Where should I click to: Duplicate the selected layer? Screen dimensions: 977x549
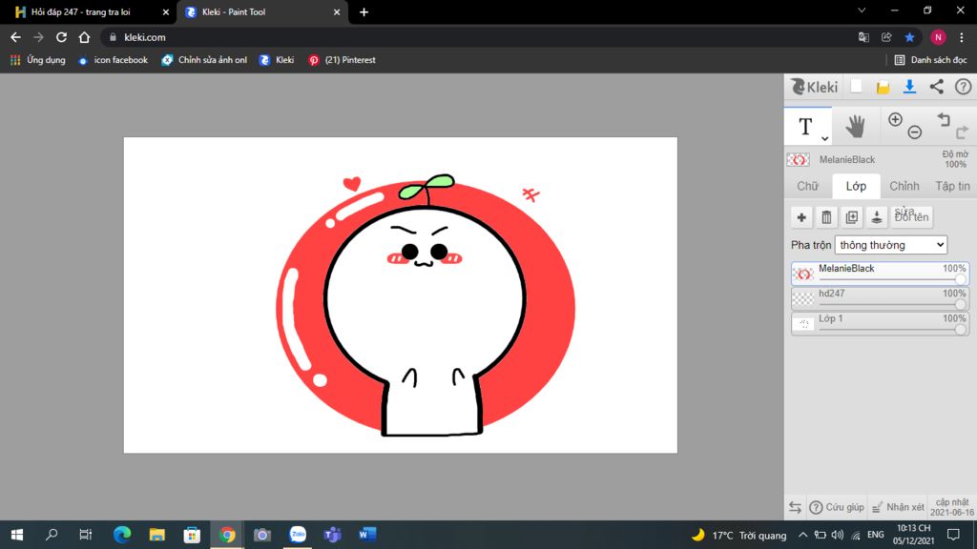pos(852,217)
